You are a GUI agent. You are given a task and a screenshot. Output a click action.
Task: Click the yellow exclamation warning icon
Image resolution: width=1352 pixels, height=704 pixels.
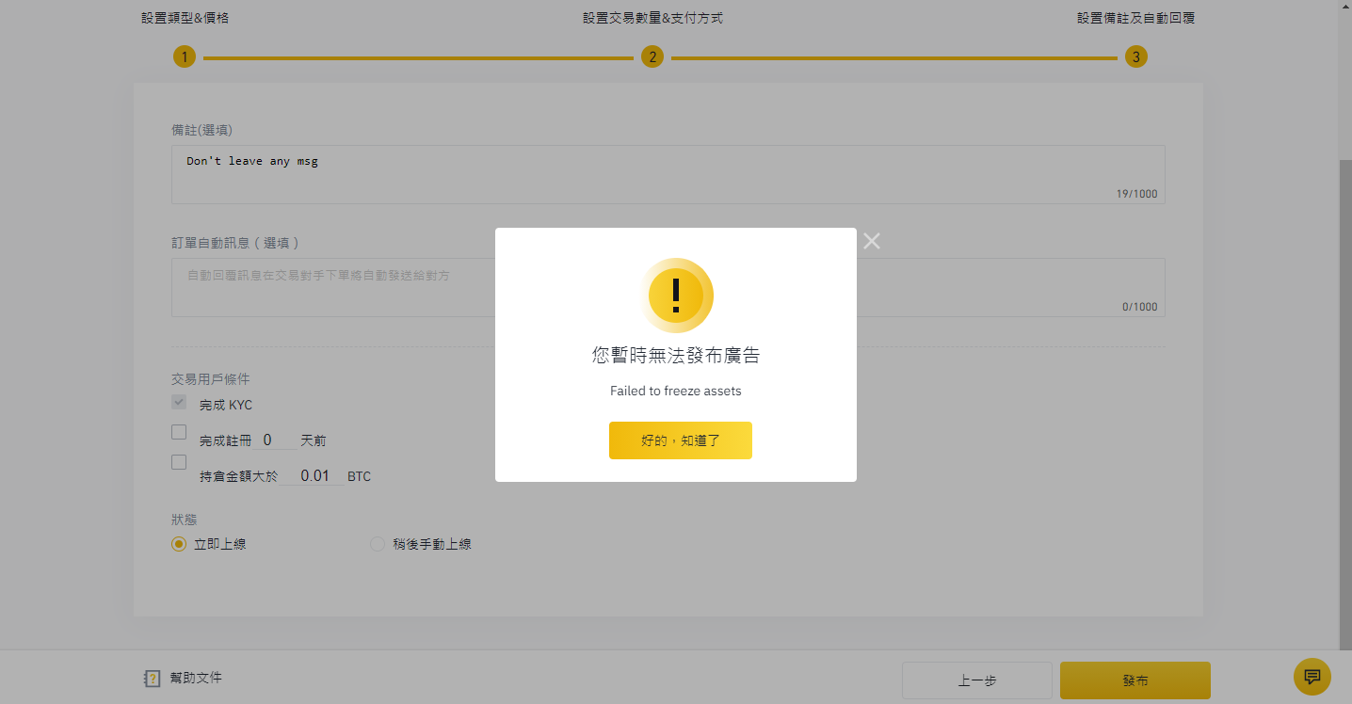coord(677,295)
